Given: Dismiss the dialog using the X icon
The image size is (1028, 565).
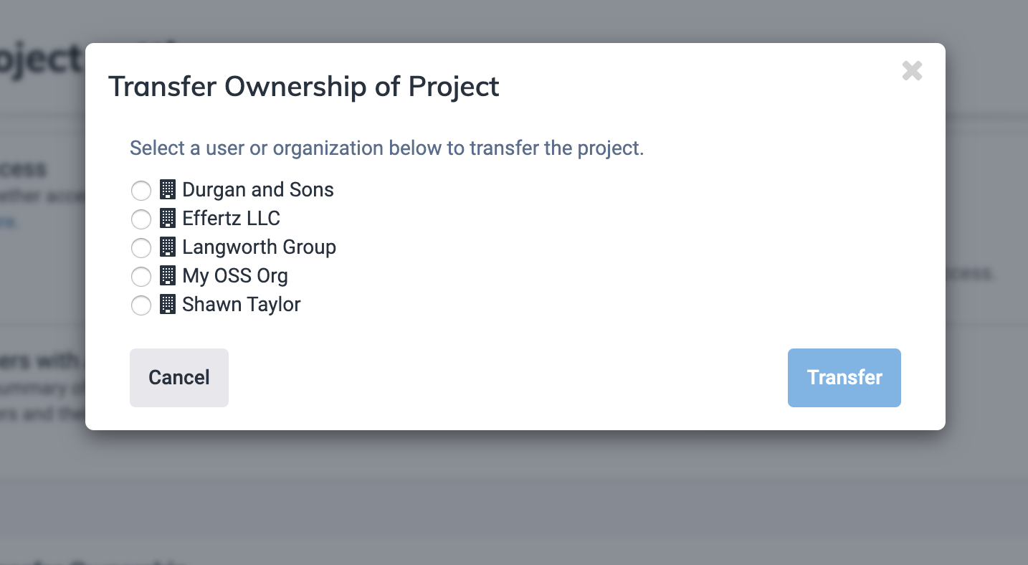Looking at the screenshot, I should pyautogui.click(x=912, y=71).
